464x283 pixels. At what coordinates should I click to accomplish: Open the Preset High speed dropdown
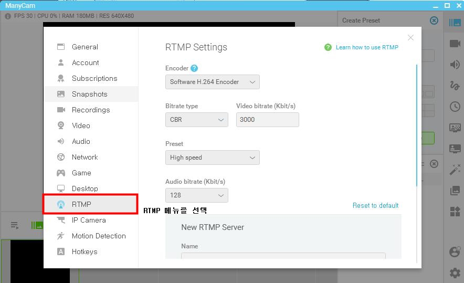(x=213, y=158)
